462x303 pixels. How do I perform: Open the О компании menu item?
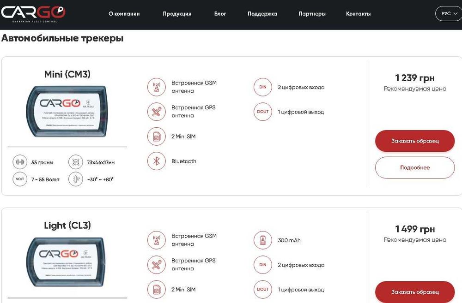[124, 14]
